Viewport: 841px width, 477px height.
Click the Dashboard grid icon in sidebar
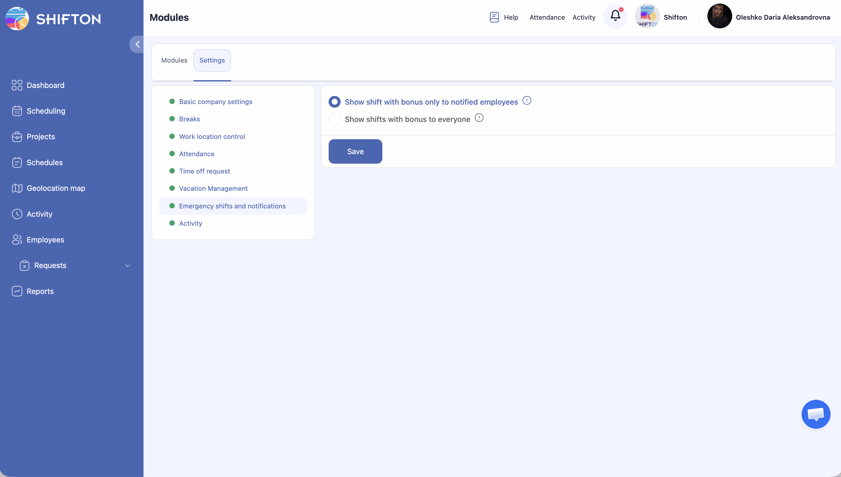[x=17, y=85]
